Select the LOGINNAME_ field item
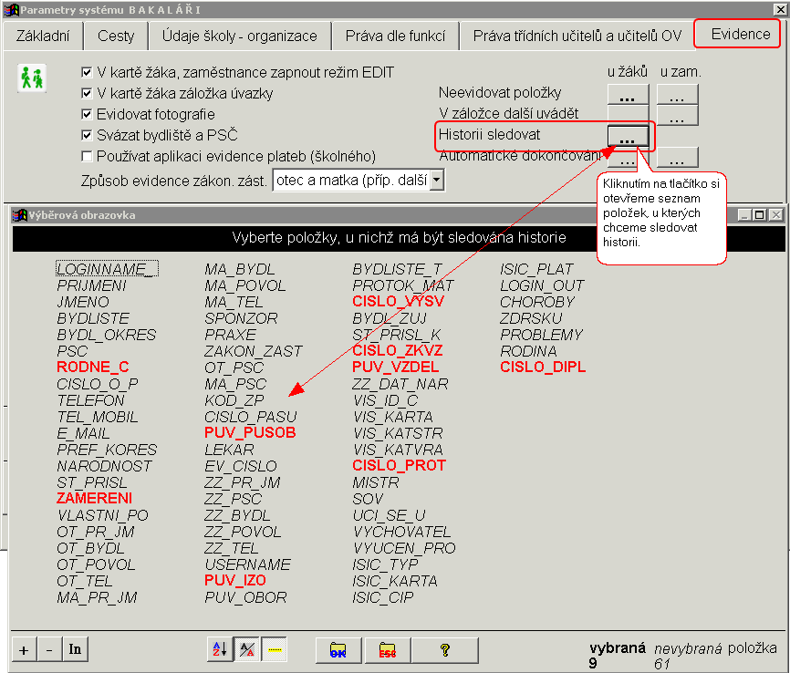The width and height of the screenshot is (790, 673). (107, 268)
